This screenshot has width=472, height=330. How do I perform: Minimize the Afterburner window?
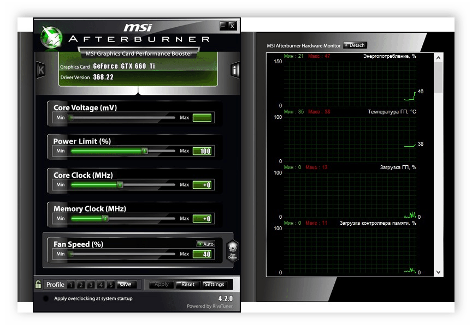click(x=223, y=26)
